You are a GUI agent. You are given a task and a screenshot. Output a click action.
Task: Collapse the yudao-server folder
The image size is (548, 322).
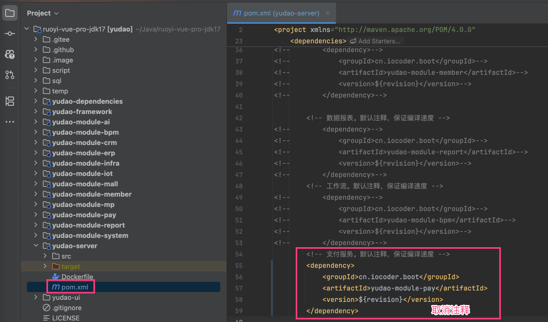pos(36,246)
